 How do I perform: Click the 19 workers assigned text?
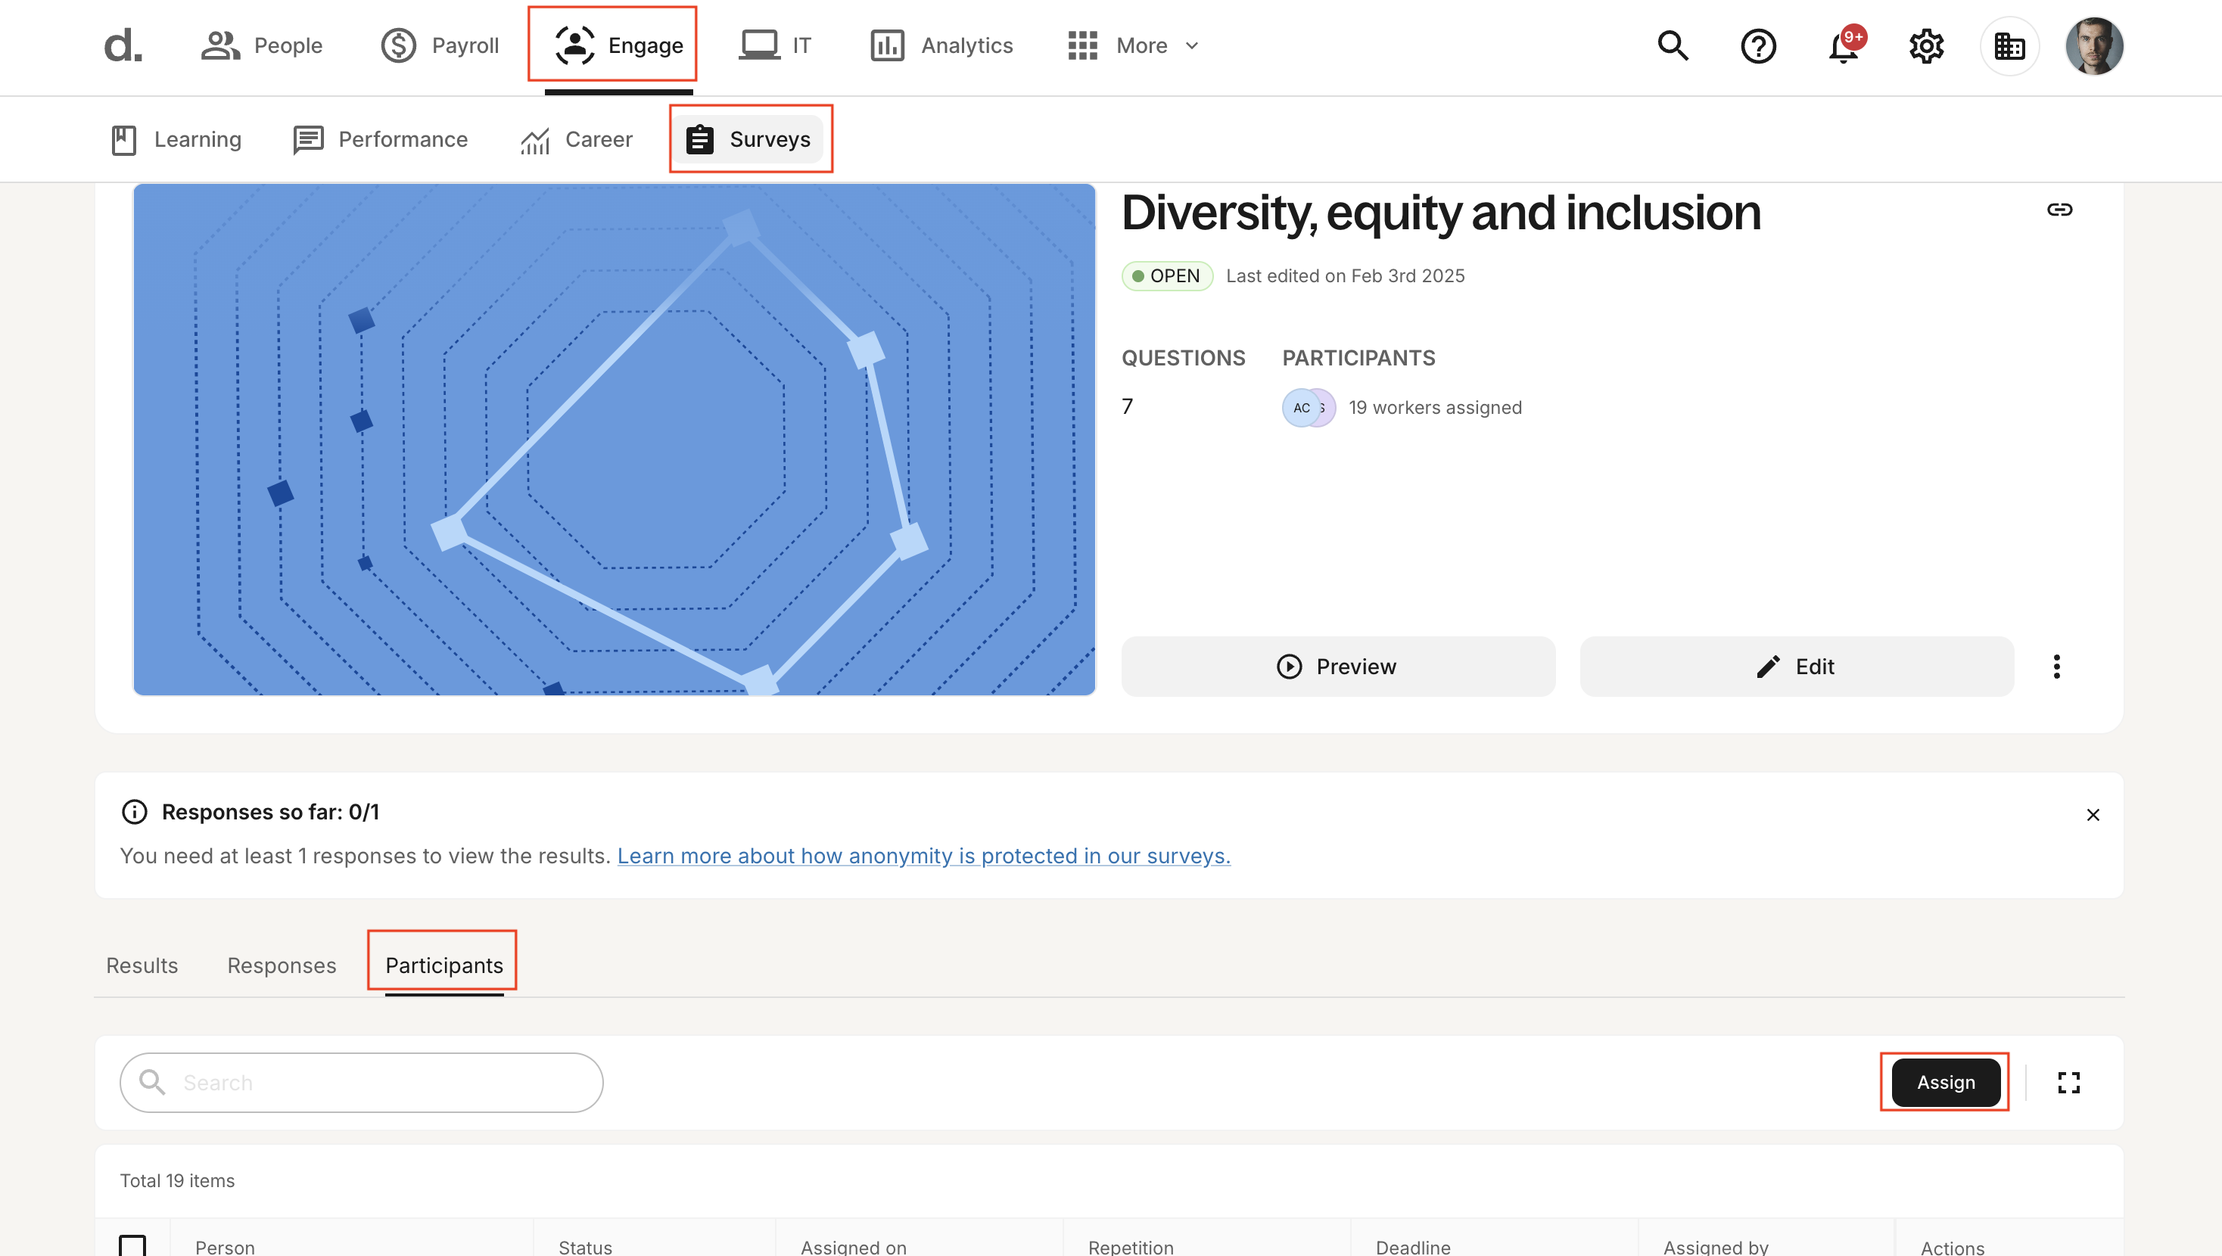(1436, 408)
